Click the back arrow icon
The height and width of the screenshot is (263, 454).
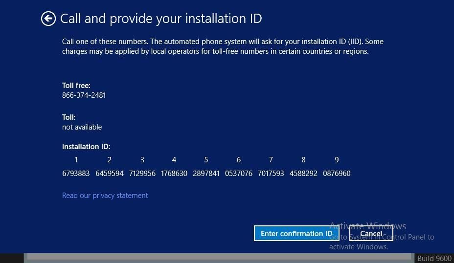click(48, 19)
